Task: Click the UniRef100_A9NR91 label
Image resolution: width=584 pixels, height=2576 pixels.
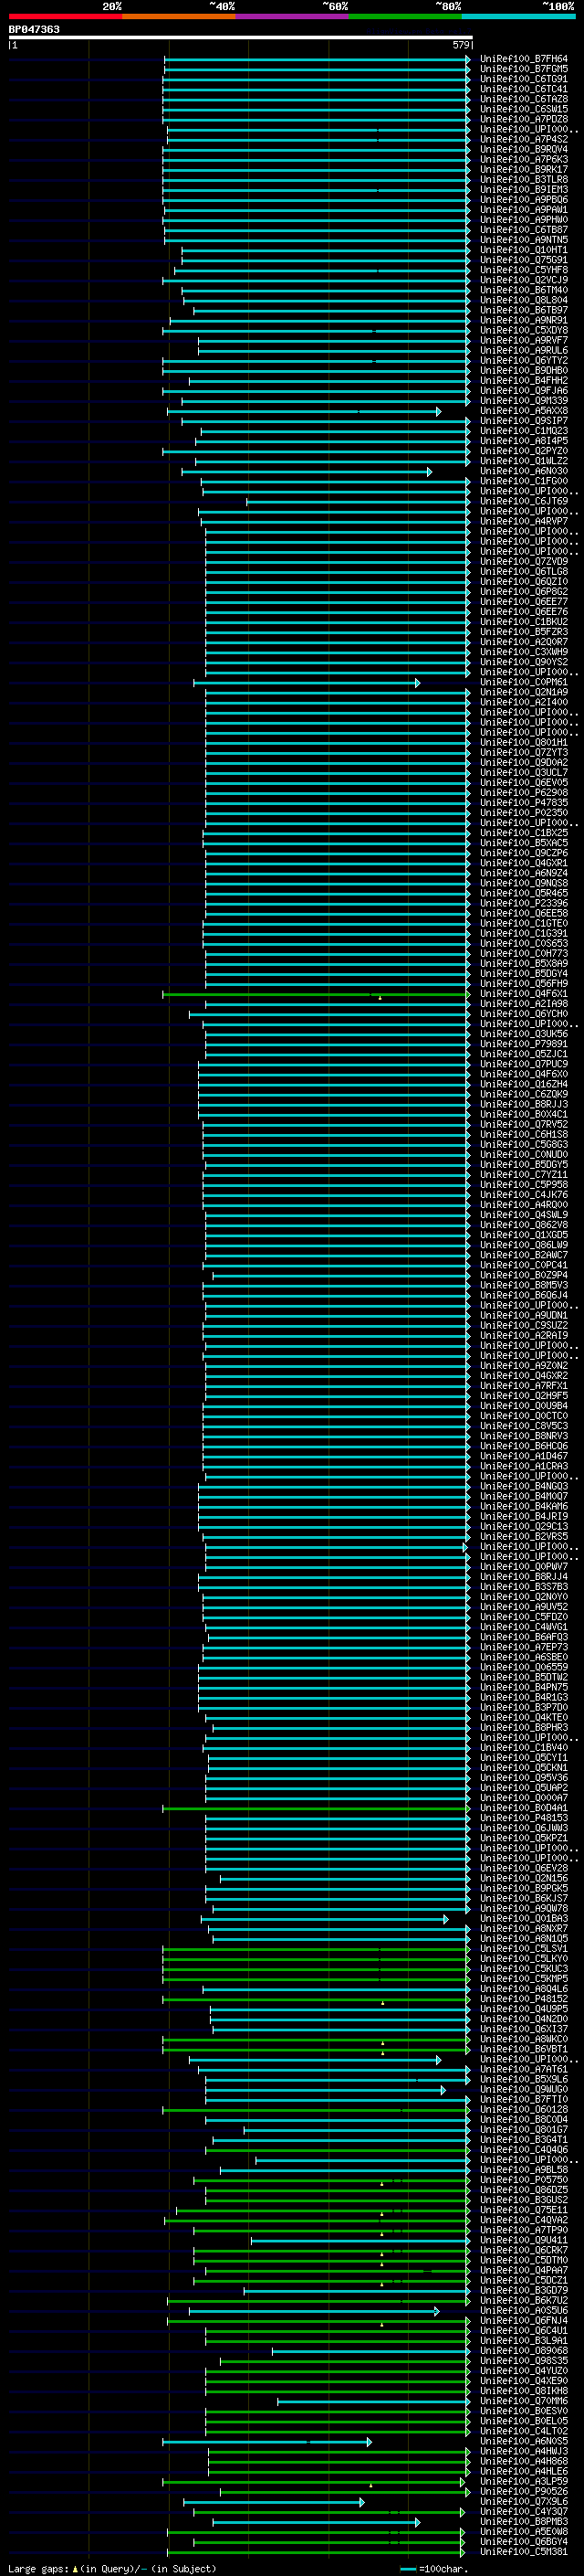Action: pos(524,320)
